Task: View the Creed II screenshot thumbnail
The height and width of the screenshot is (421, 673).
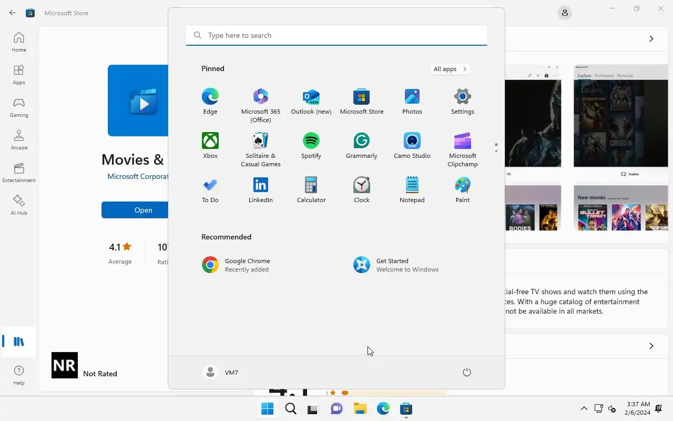Action: click(x=620, y=121)
